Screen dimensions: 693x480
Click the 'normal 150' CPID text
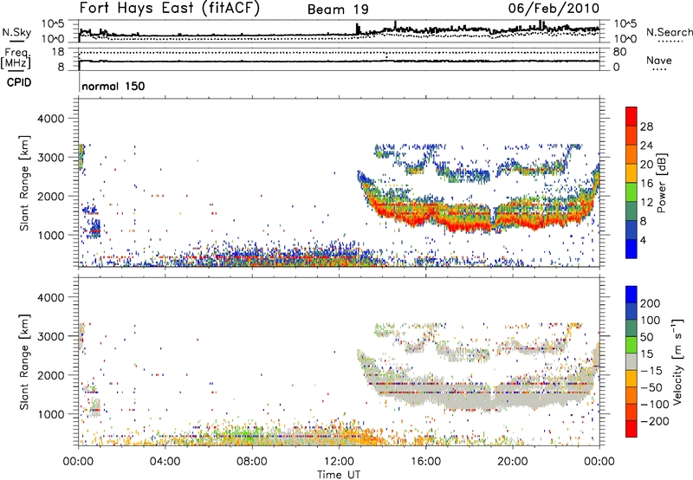point(113,86)
